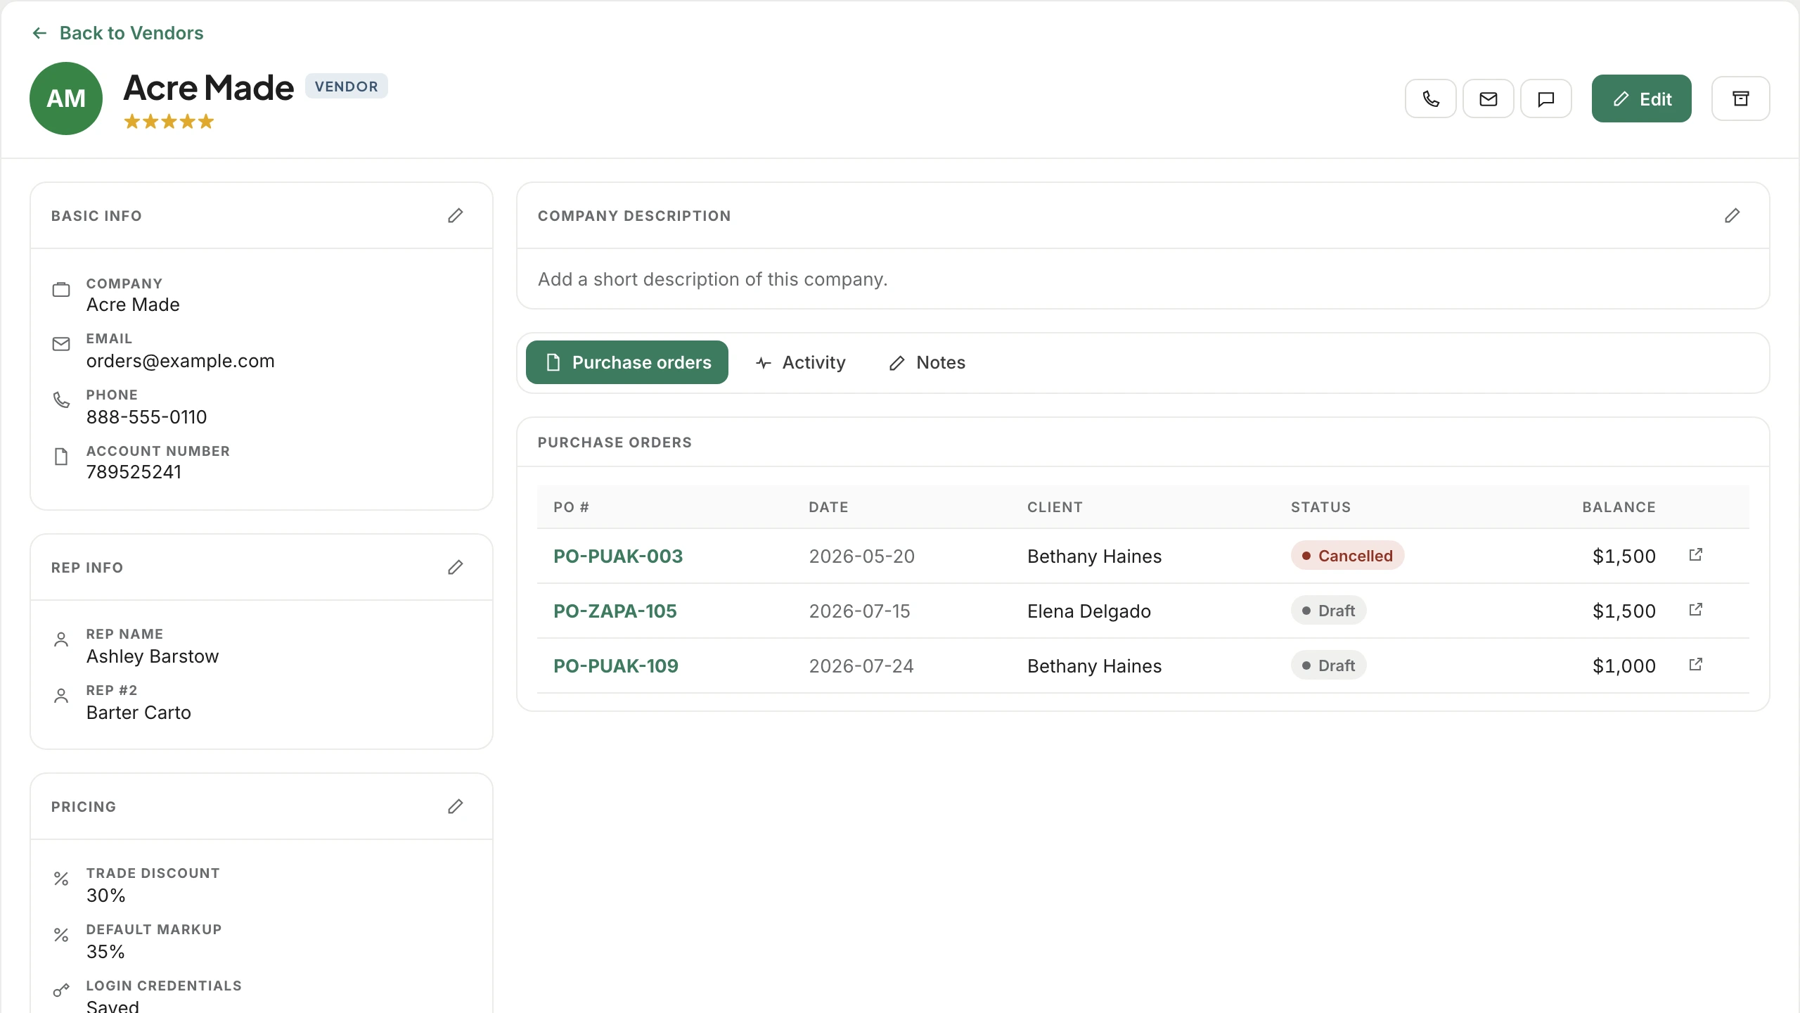
Task: Edit the Pricing section pencil
Action: pyautogui.click(x=456, y=806)
